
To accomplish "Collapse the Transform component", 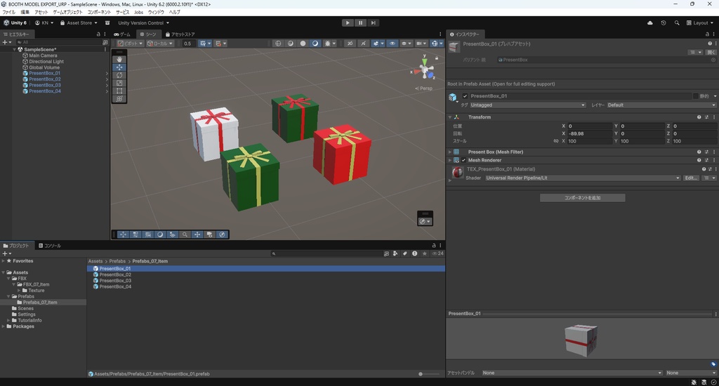I will pos(450,117).
